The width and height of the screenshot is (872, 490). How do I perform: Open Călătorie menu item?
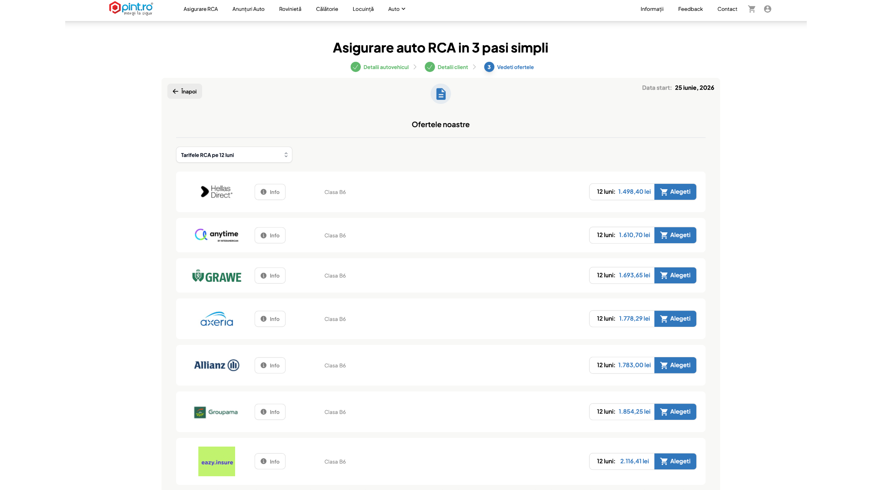[327, 9]
